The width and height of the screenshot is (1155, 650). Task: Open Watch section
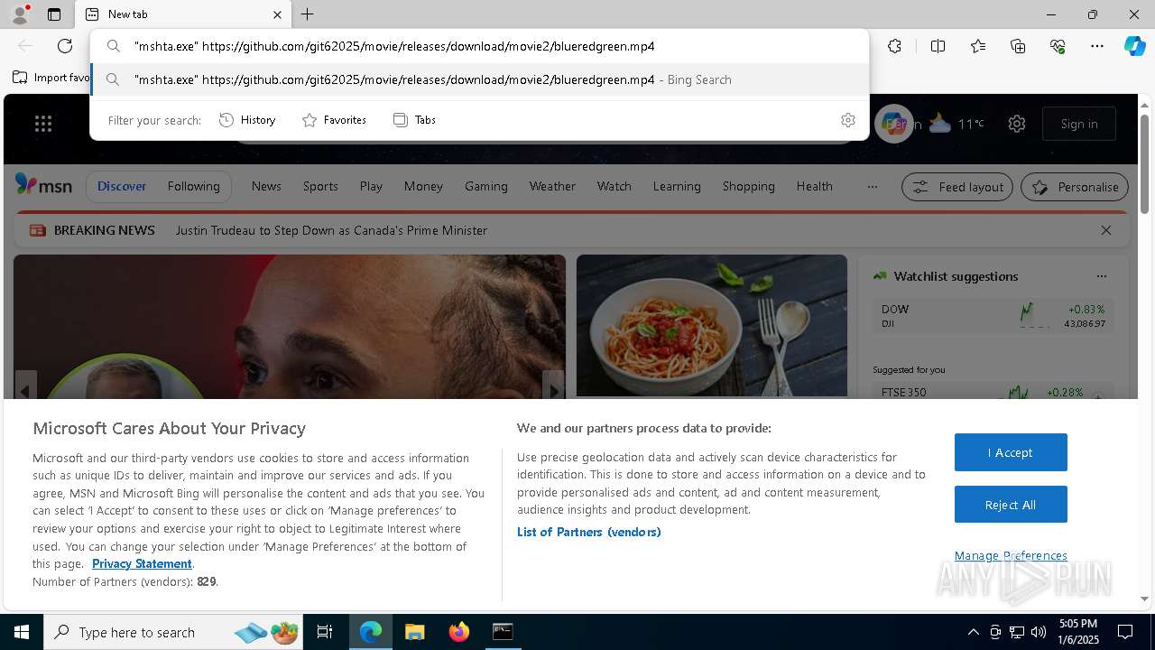[x=614, y=186]
